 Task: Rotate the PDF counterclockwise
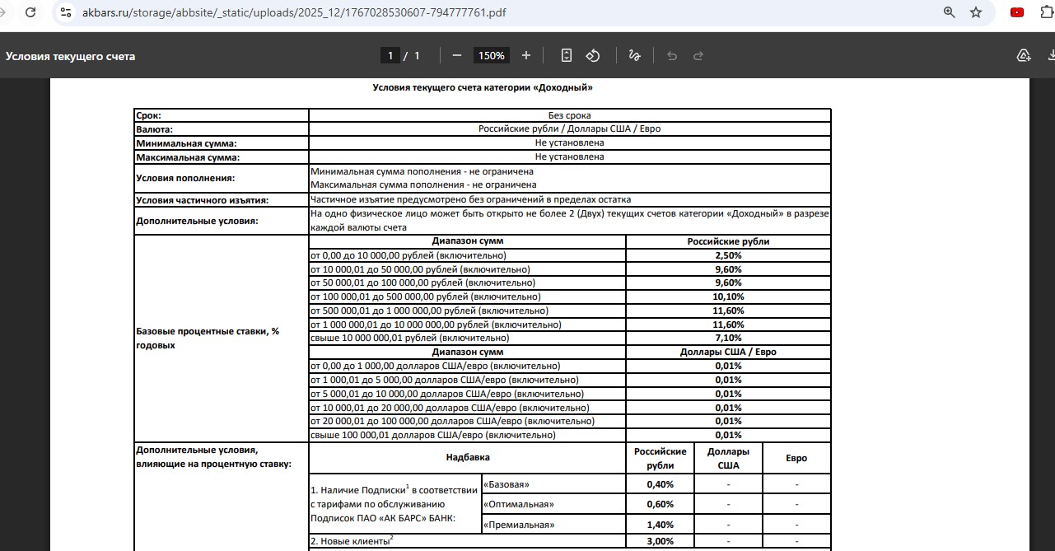coord(593,55)
